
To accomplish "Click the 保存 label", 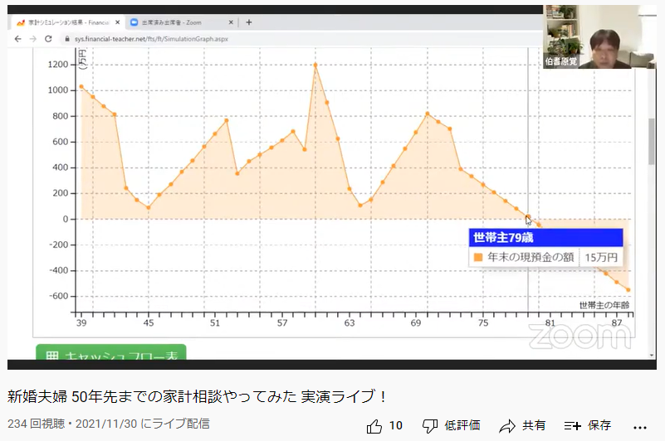I will point(599,425).
